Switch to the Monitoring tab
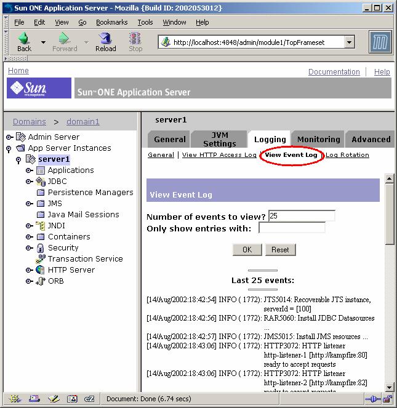The height and width of the screenshot is (408, 397). [x=318, y=139]
